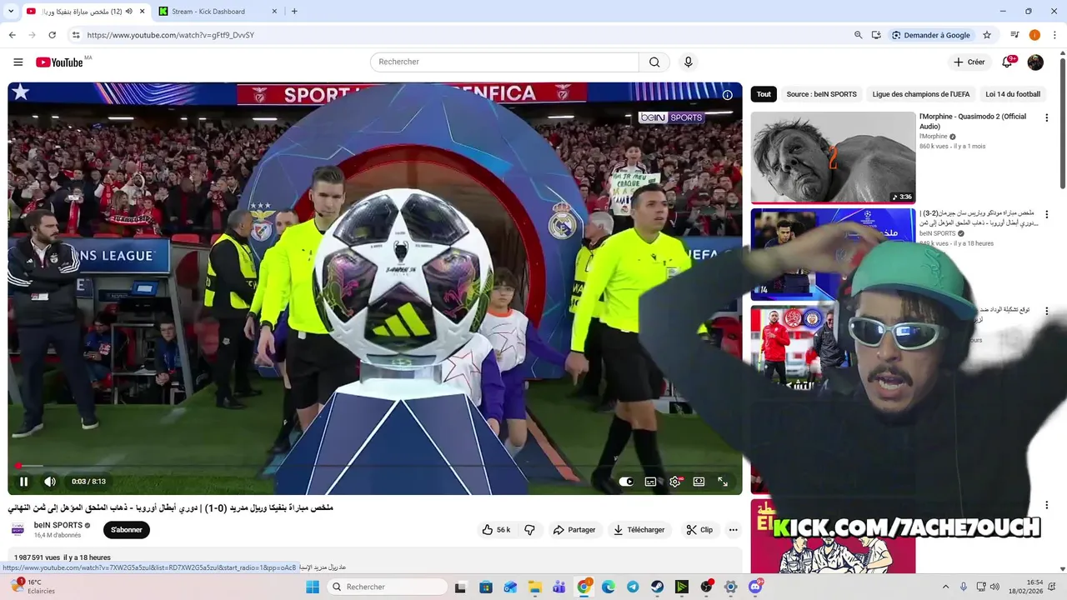Open options for the Monaco Paris video
The width and height of the screenshot is (1067, 600).
pos(1046,215)
